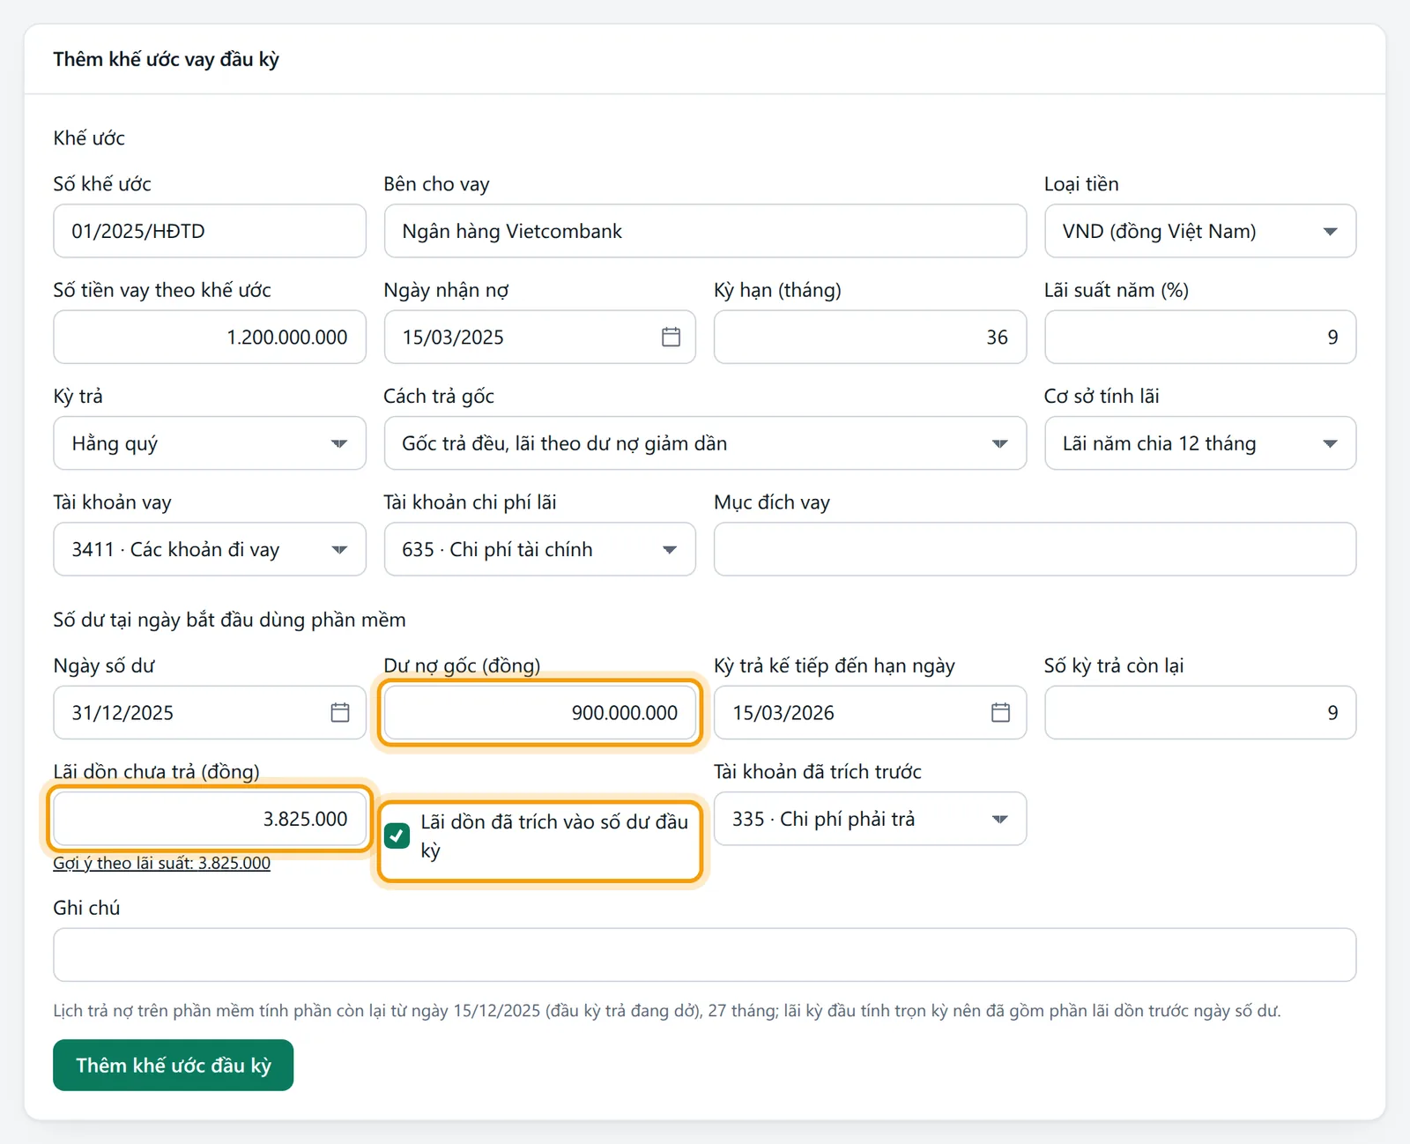
Task: Select the Lịch trả nợ footer note text
Action: click(x=667, y=1010)
